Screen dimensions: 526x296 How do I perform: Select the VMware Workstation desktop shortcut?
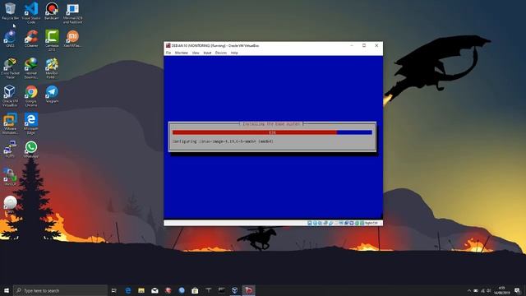pyautogui.click(x=10, y=123)
